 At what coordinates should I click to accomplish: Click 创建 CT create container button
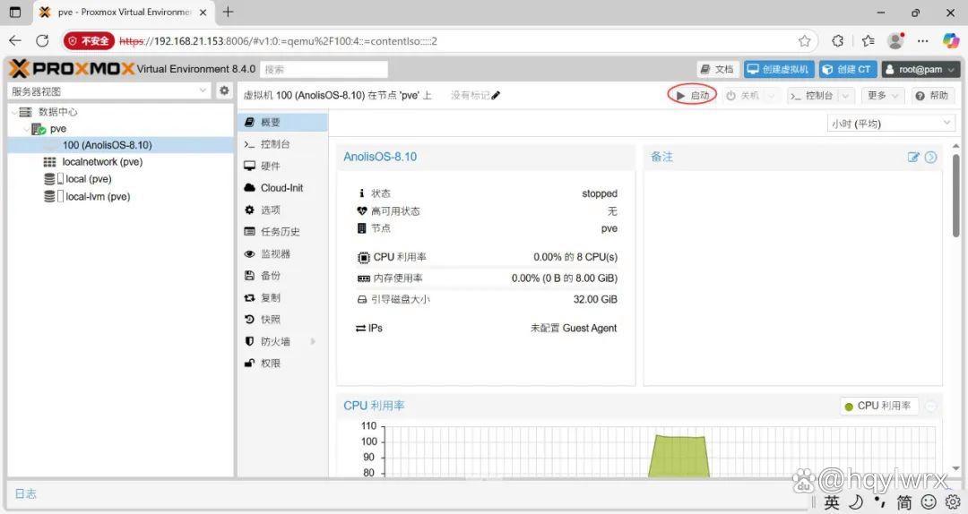848,69
